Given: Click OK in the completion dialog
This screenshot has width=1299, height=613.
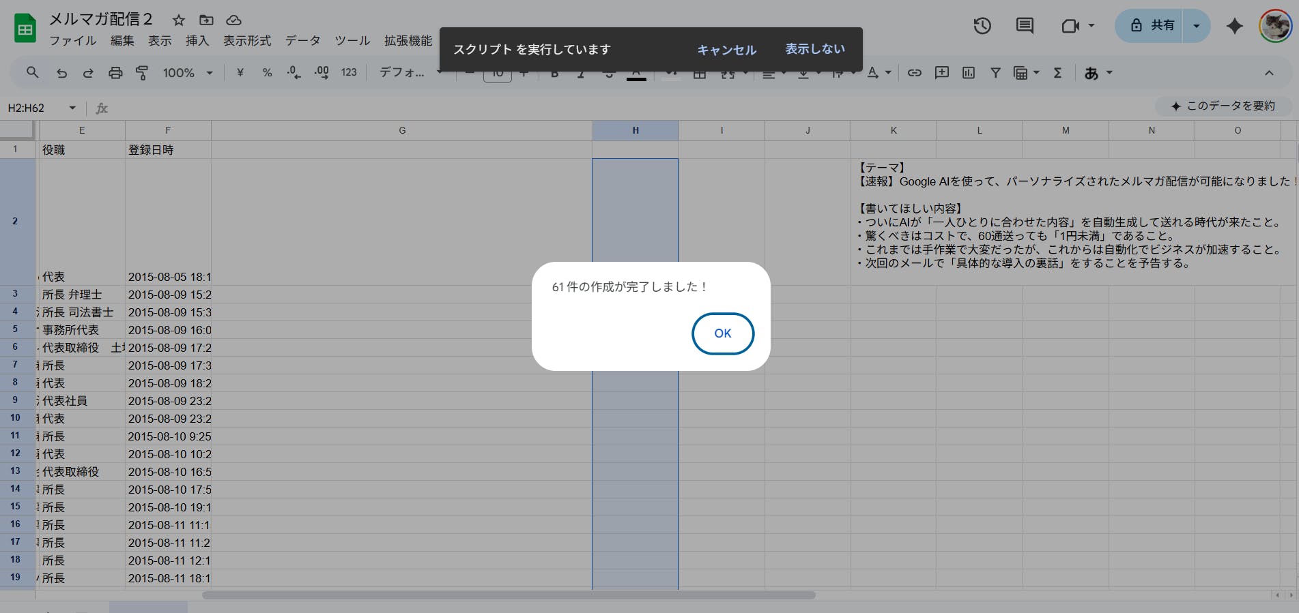Looking at the screenshot, I should 722,333.
